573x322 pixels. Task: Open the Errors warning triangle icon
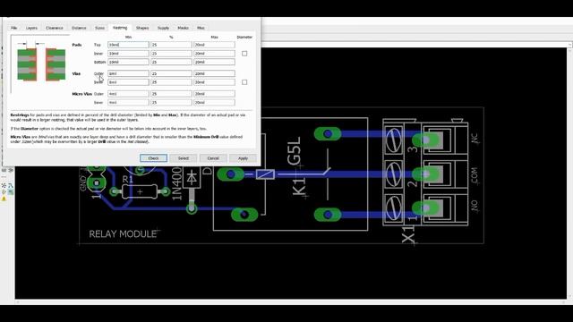pos(4,199)
